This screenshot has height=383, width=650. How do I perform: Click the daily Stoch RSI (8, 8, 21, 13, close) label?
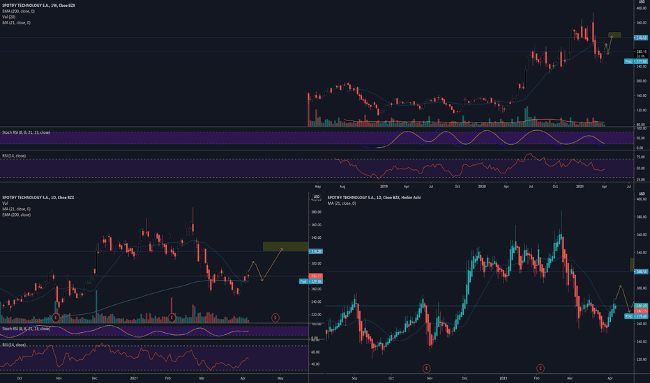pyautogui.click(x=26, y=329)
